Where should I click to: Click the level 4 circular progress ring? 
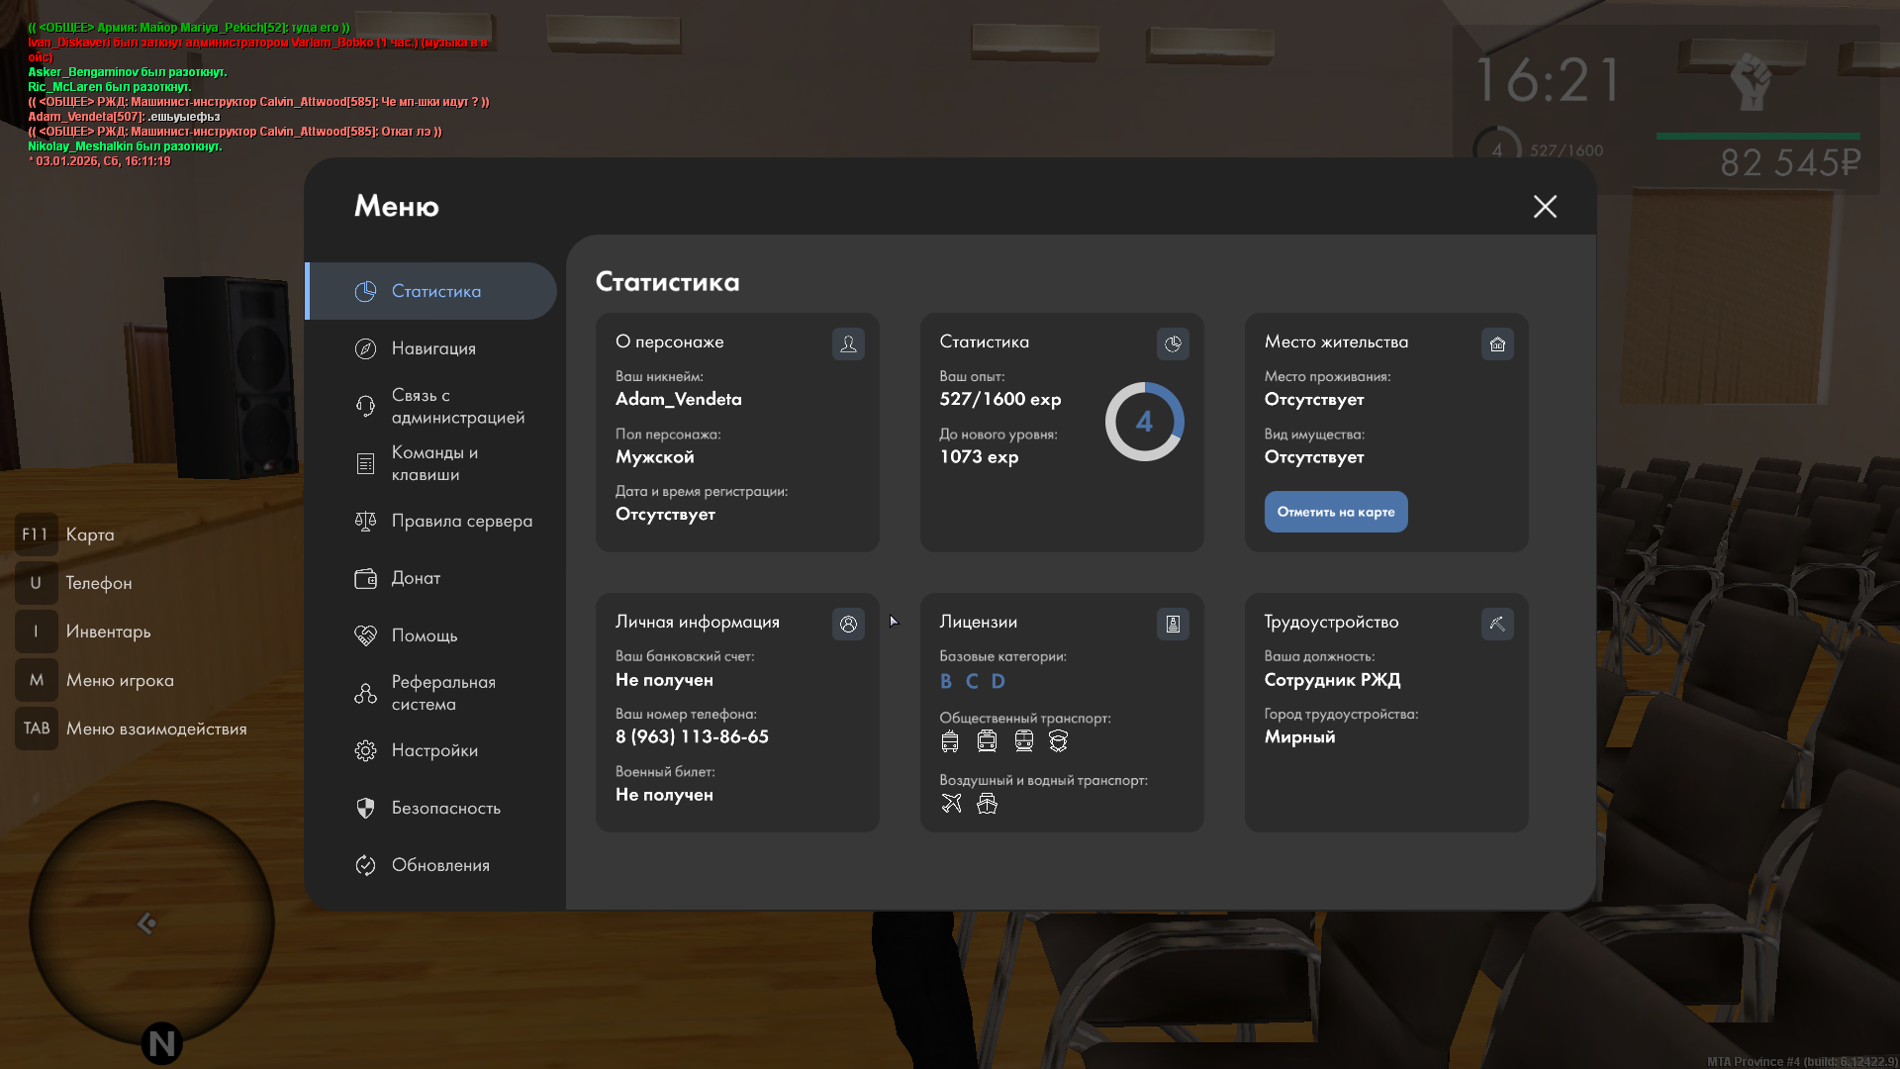[1144, 422]
